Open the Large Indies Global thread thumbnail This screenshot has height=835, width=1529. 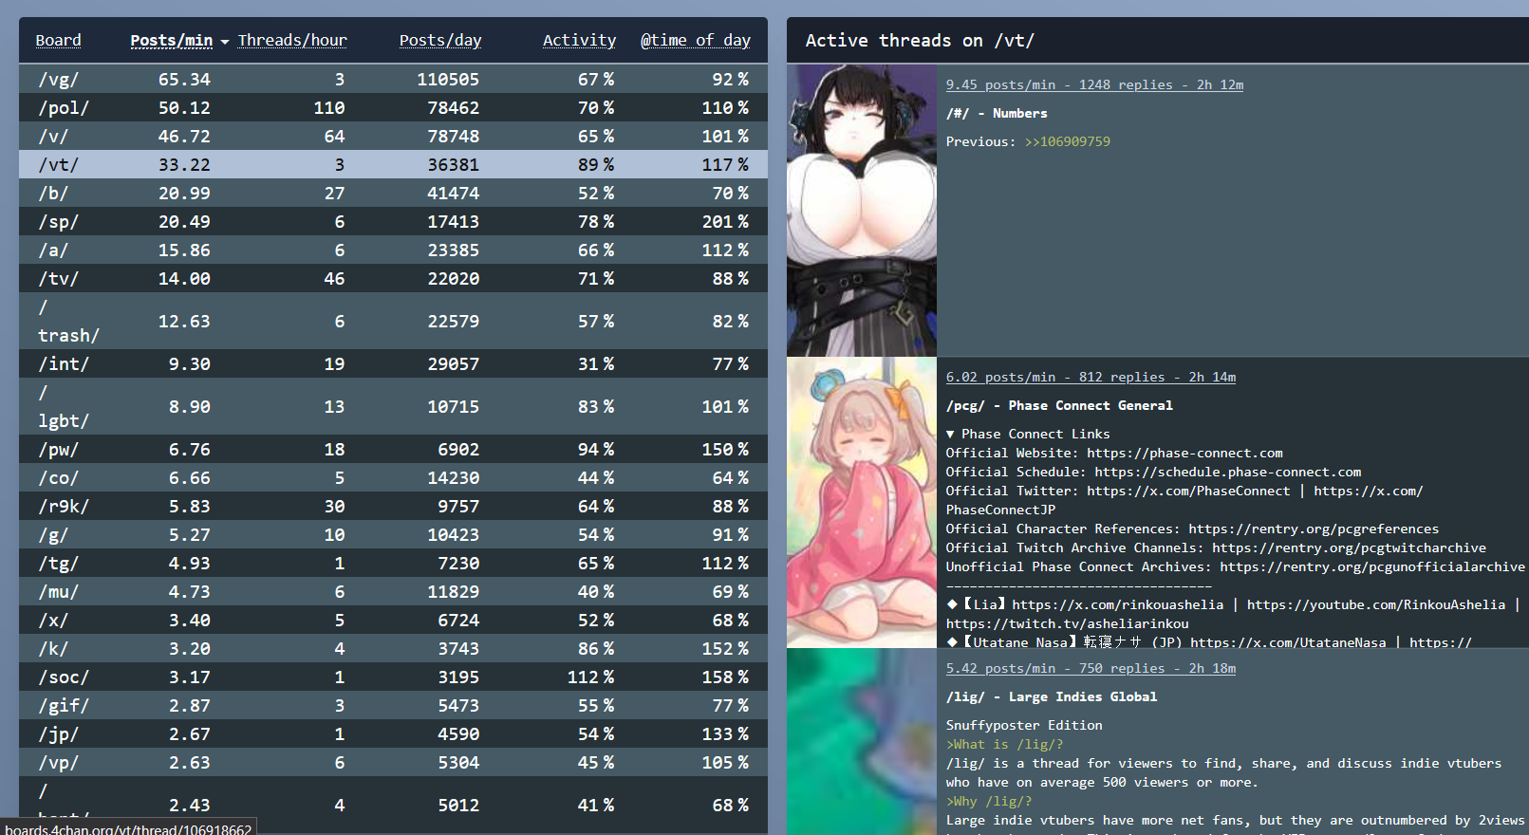pyautogui.click(x=862, y=742)
